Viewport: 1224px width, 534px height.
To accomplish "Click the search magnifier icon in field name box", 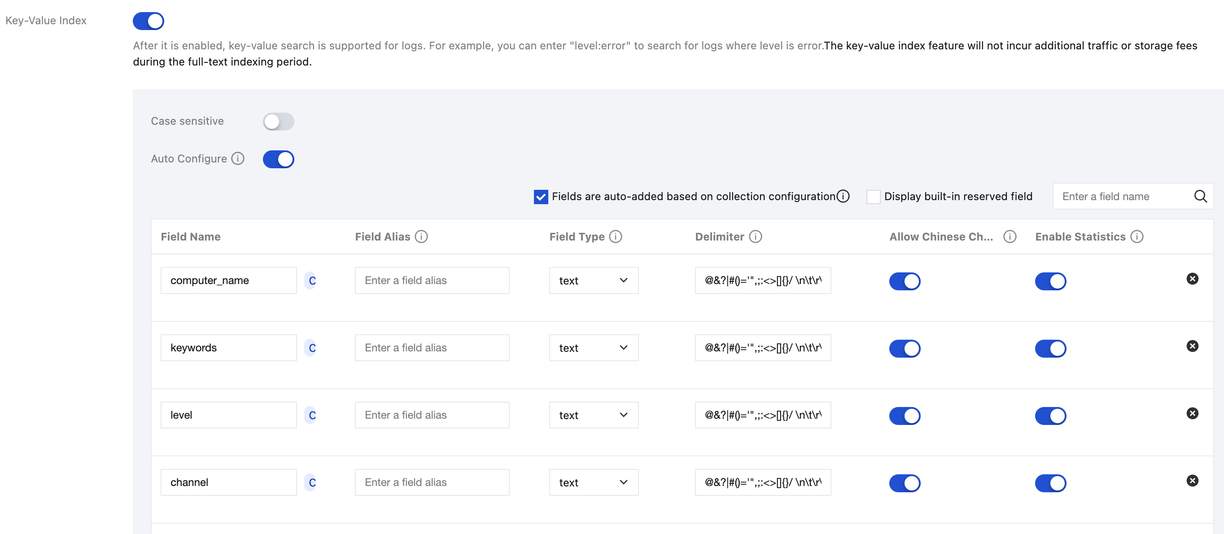I will click(x=1200, y=196).
